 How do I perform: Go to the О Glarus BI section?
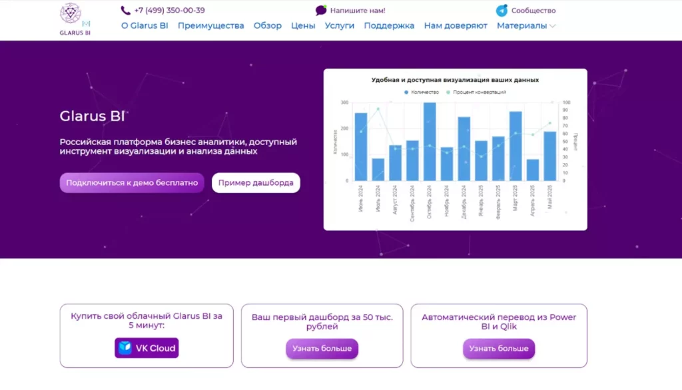pyautogui.click(x=145, y=26)
